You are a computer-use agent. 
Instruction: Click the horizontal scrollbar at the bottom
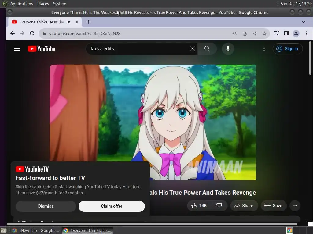click(x=152, y=224)
